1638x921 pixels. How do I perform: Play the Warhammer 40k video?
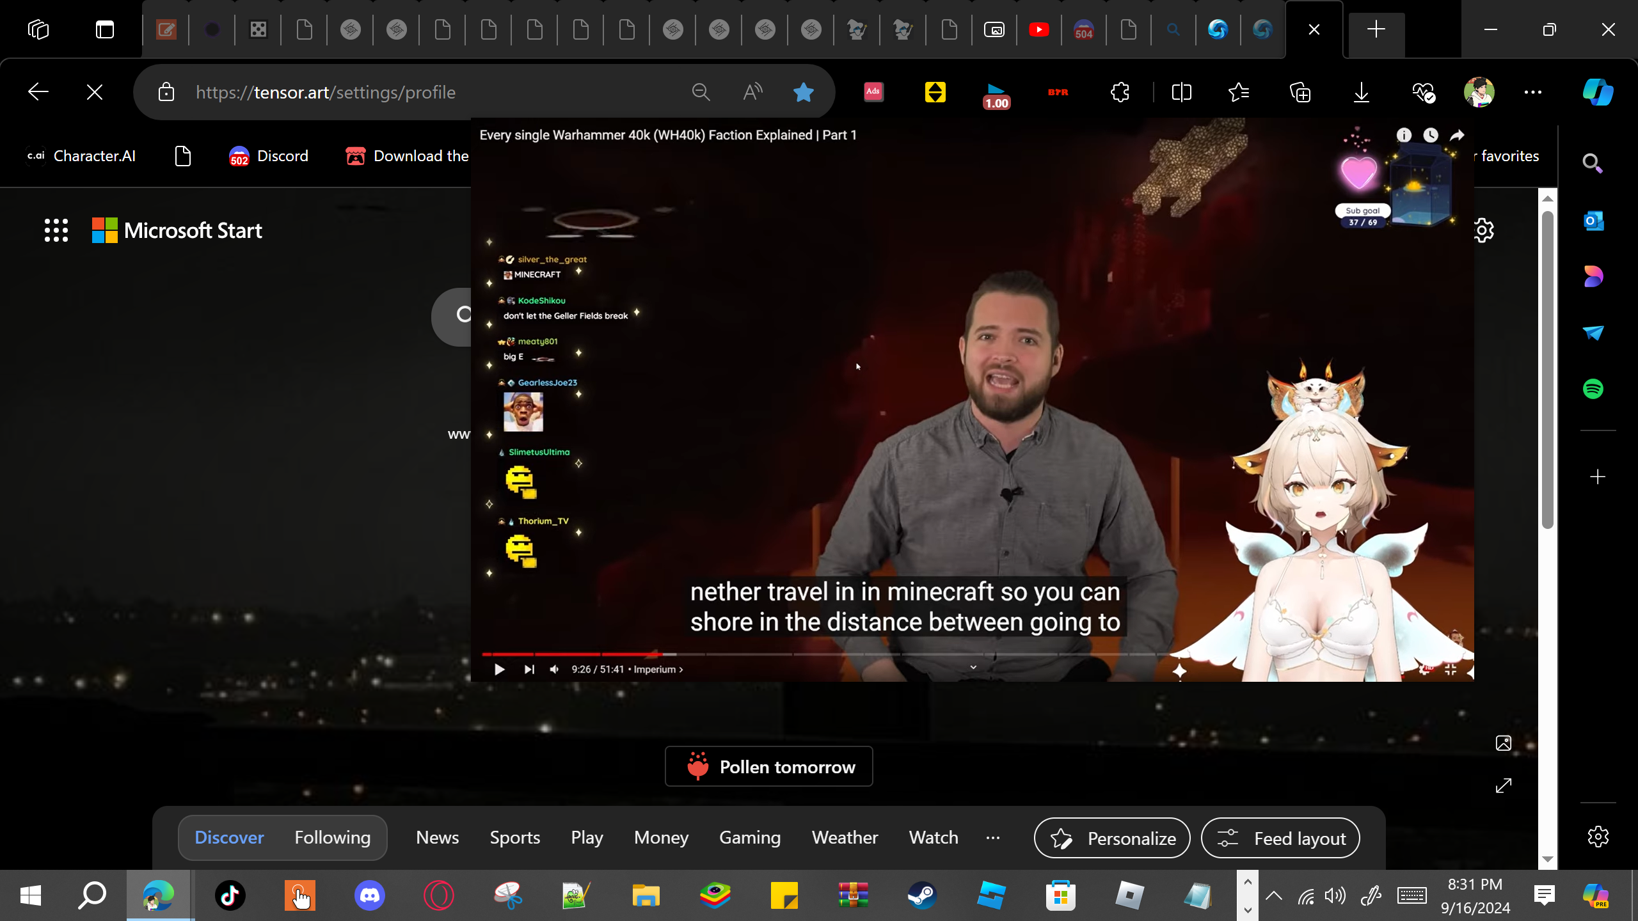(500, 670)
